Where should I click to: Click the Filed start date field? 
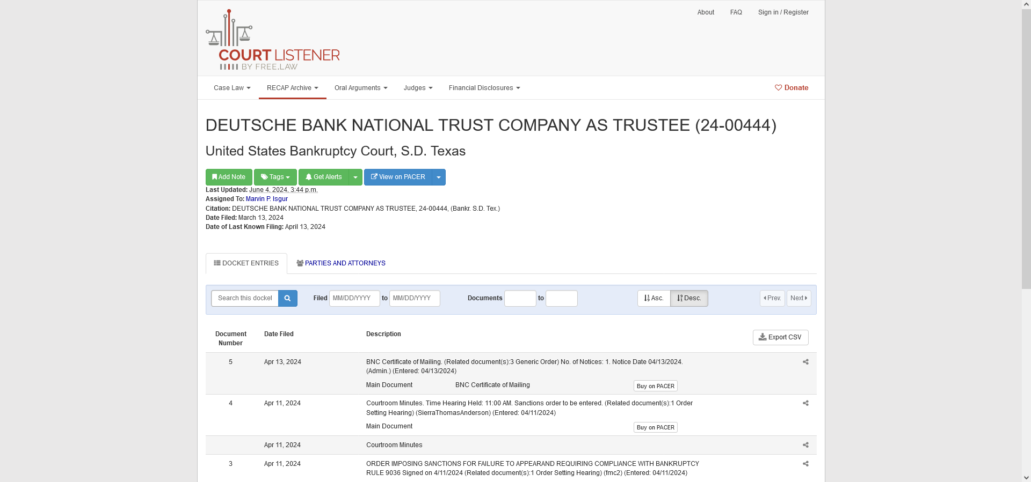tap(354, 298)
